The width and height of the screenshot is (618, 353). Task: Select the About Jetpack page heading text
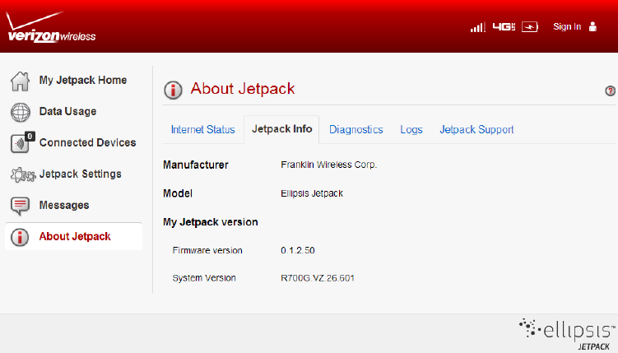[x=243, y=89]
